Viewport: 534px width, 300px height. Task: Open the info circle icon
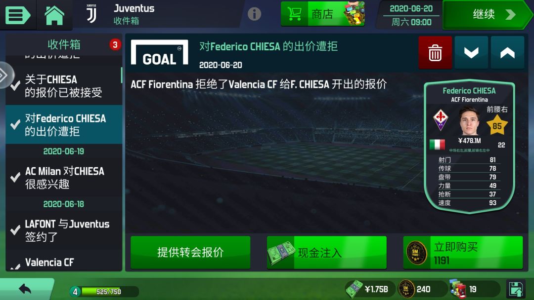[254, 14]
